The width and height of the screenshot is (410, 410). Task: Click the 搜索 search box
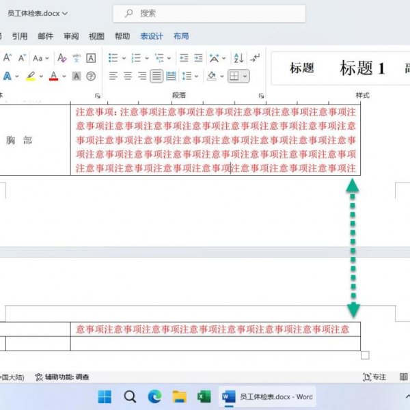coord(205,13)
